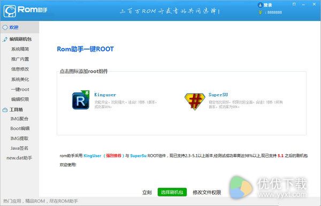The width and height of the screenshot is (321, 206).
Task: Click the 欢迎使用! text line
Action: (x=68, y=165)
